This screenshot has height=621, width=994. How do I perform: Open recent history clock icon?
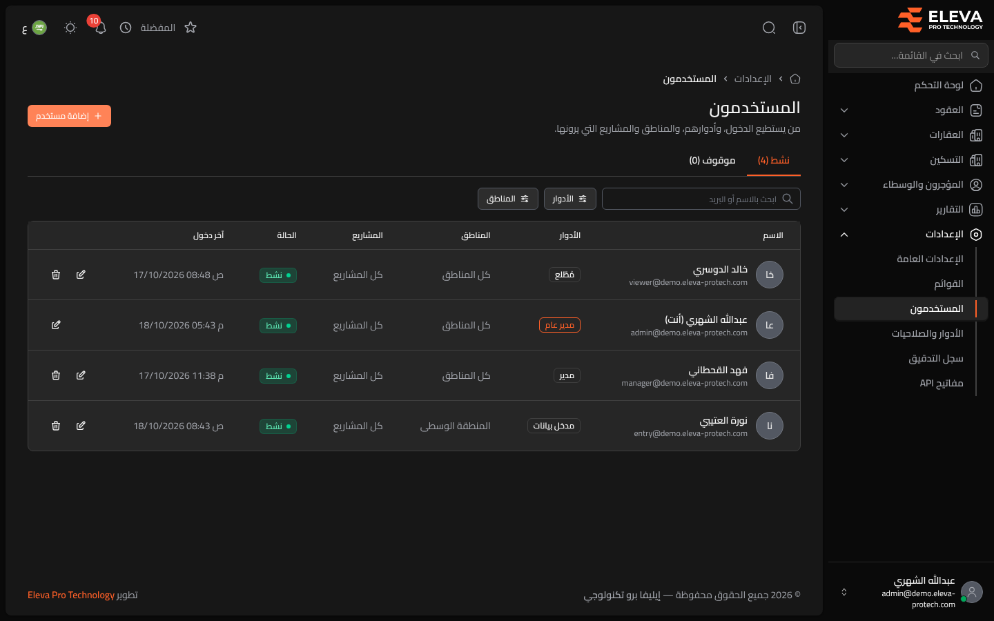pos(126,28)
